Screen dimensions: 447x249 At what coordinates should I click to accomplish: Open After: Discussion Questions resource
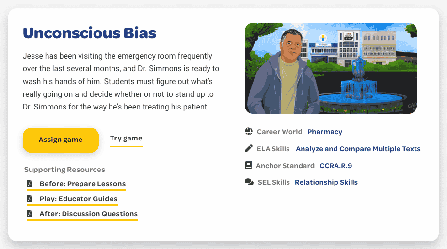pos(88,214)
